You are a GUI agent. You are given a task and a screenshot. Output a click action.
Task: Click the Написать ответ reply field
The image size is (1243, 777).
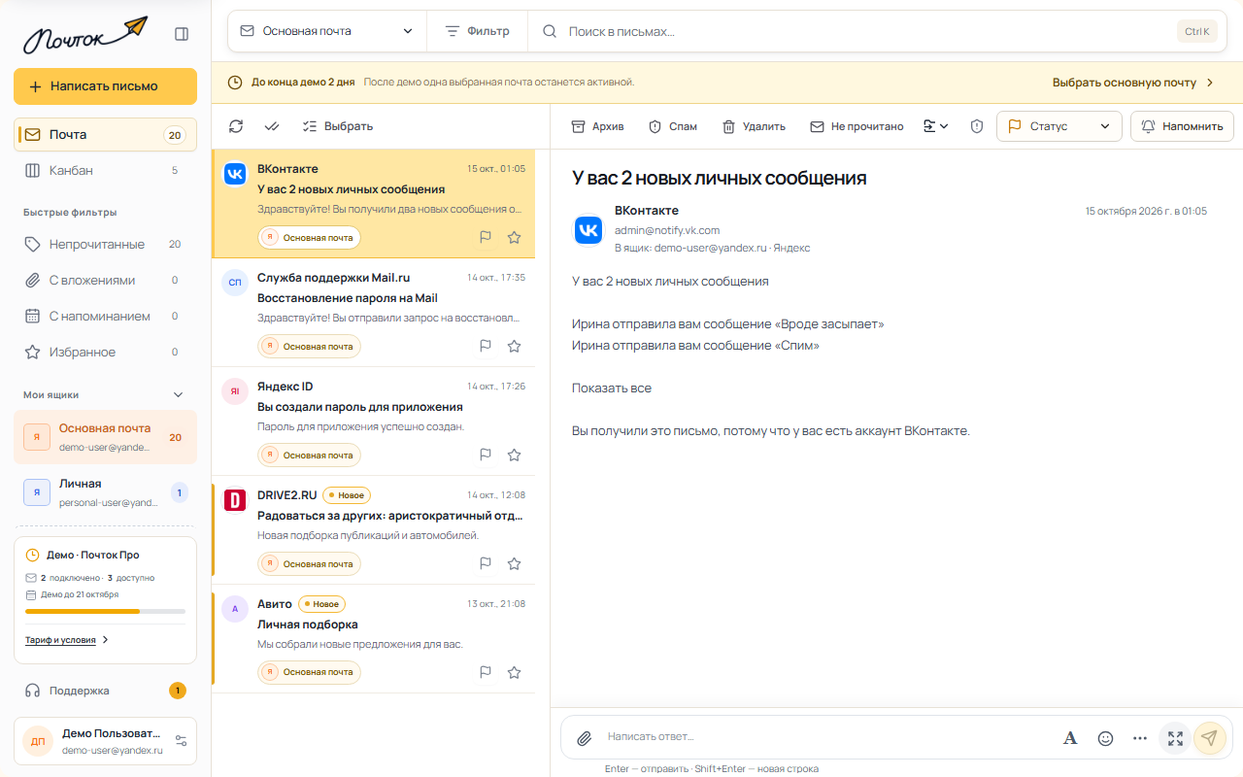[825, 737]
